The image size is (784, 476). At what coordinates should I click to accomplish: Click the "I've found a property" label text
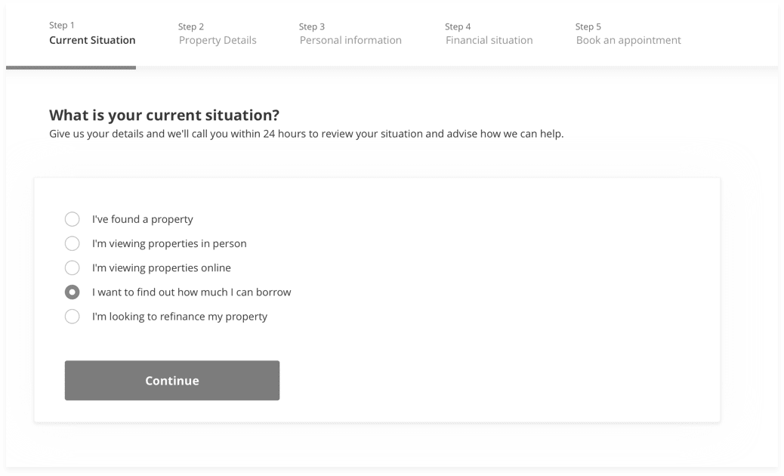tap(143, 219)
